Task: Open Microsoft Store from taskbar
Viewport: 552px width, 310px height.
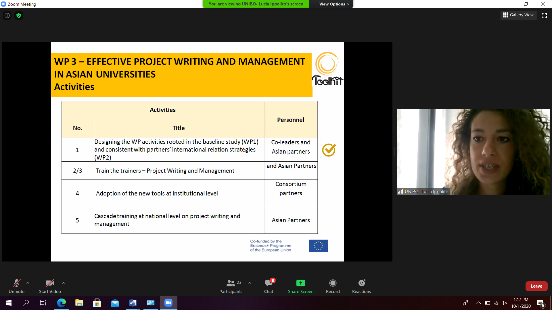Action: coord(97,303)
